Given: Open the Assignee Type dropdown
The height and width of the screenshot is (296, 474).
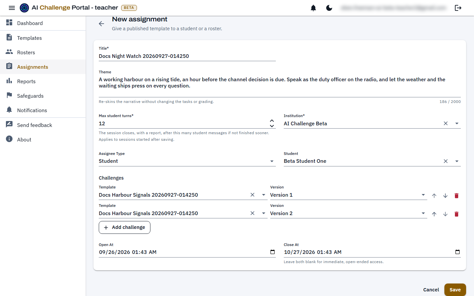Looking at the screenshot, I should 187,161.
